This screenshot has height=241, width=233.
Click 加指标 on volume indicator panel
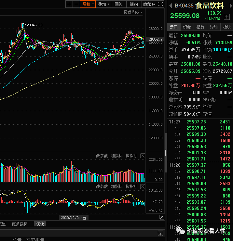[116, 156]
